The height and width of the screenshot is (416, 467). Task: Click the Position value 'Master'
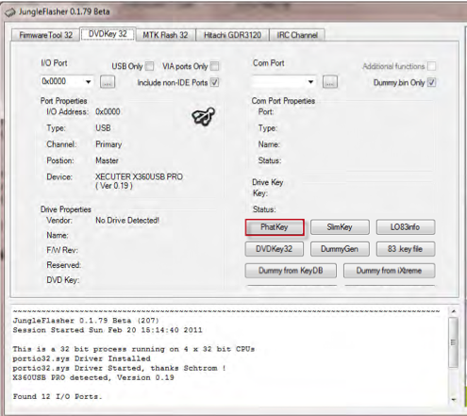[x=107, y=160]
